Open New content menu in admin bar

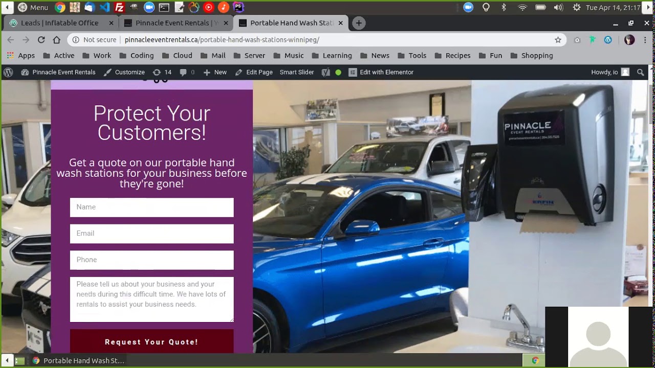[215, 72]
